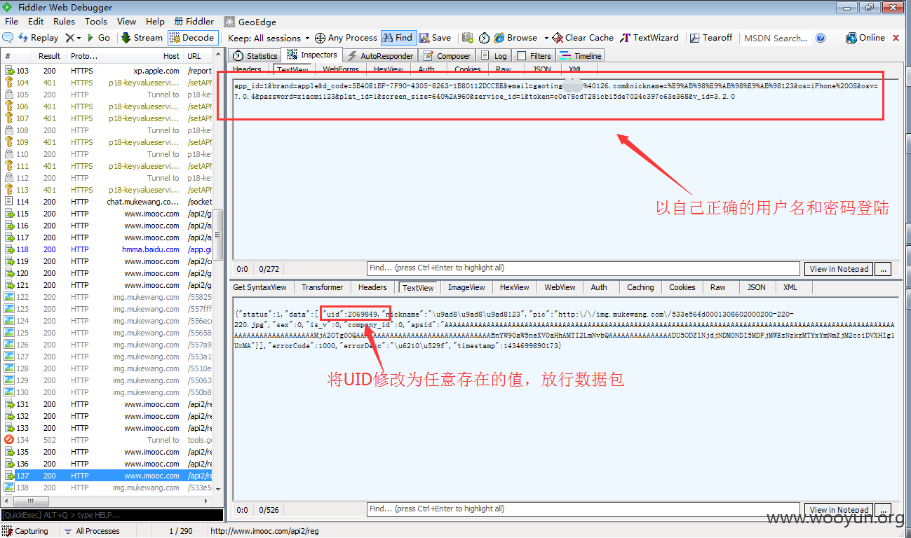Click the Online status indicator
The image size is (911, 538).
(865, 38)
